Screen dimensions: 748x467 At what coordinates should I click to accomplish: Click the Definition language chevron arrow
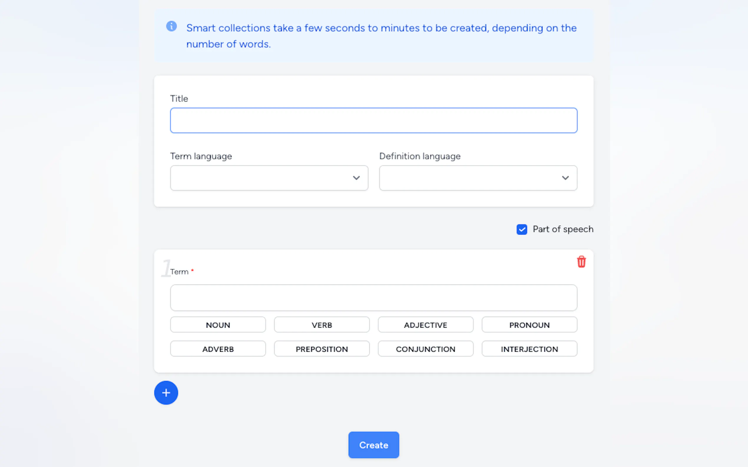pos(565,178)
